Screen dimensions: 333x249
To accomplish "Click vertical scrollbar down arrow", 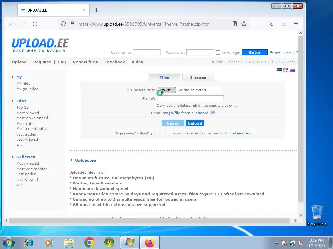I will point(300,215).
